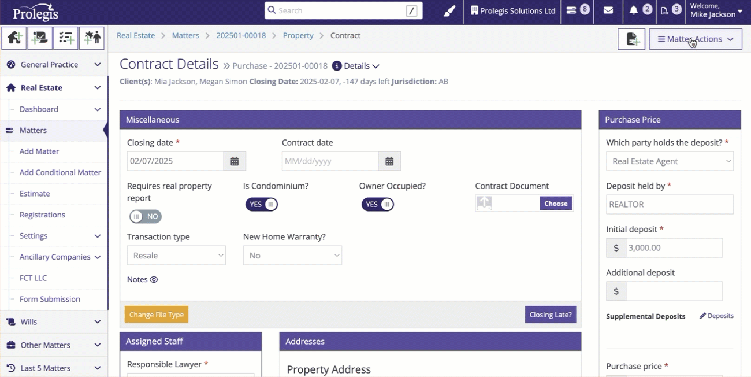Open the Registrations sidebar item
Screen dimensions: 751x377
tap(42, 215)
